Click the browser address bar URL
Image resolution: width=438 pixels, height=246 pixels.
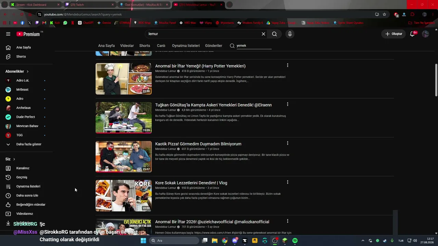click(x=83, y=14)
